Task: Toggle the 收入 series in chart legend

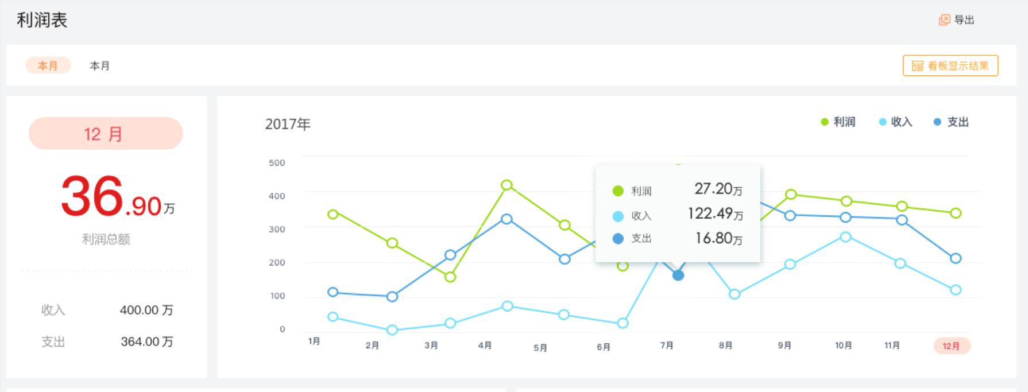Action: [x=895, y=122]
